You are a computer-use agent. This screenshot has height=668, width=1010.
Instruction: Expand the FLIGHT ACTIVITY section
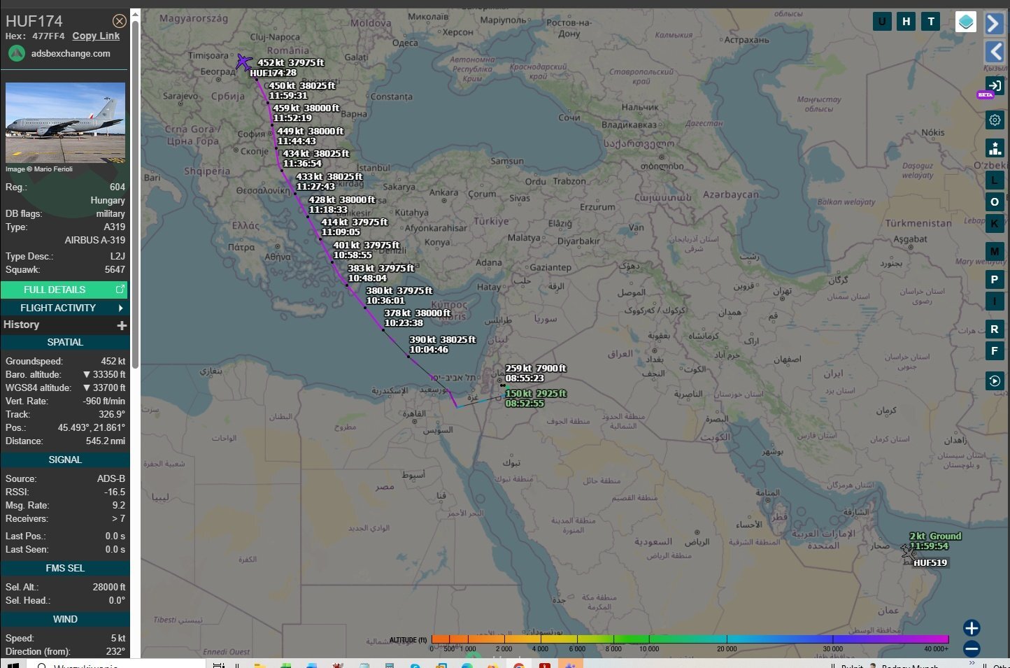click(x=64, y=308)
